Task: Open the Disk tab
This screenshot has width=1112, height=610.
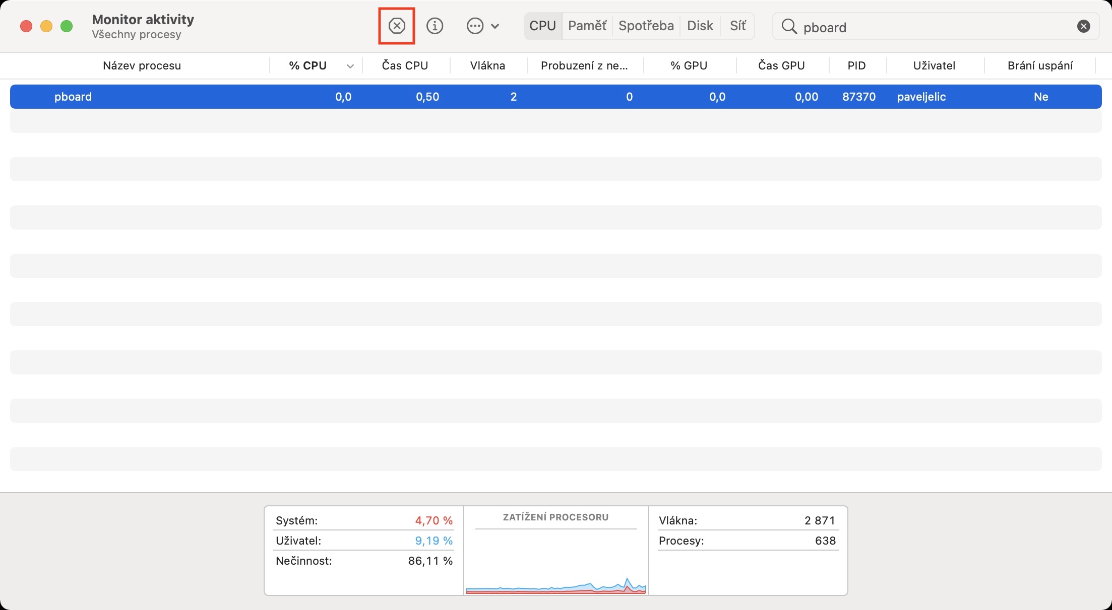Action: point(700,26)
